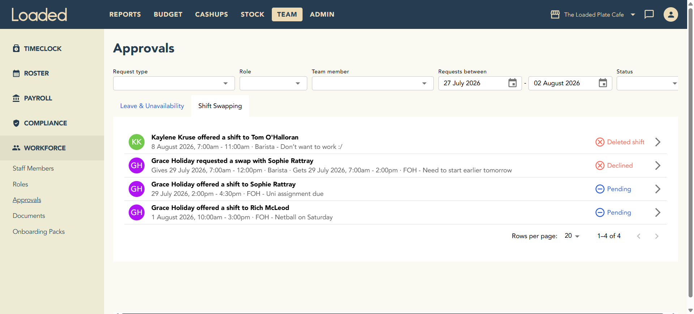Click the Declined cross icon
The height and width of the screenshot is (314, 694).
[600, 165]
